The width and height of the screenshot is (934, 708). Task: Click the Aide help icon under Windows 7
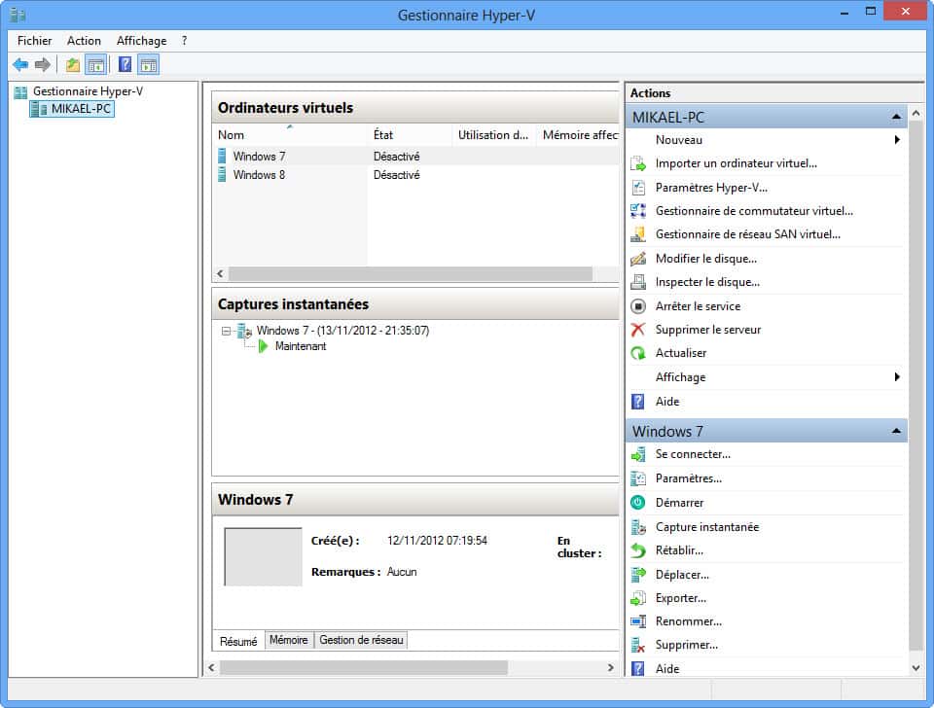(x=638, y=669)
